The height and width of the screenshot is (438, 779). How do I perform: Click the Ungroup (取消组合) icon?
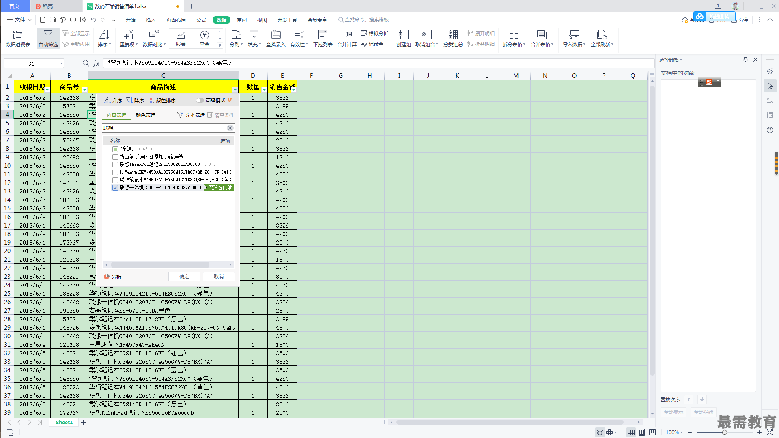click(x=427, y=39)
